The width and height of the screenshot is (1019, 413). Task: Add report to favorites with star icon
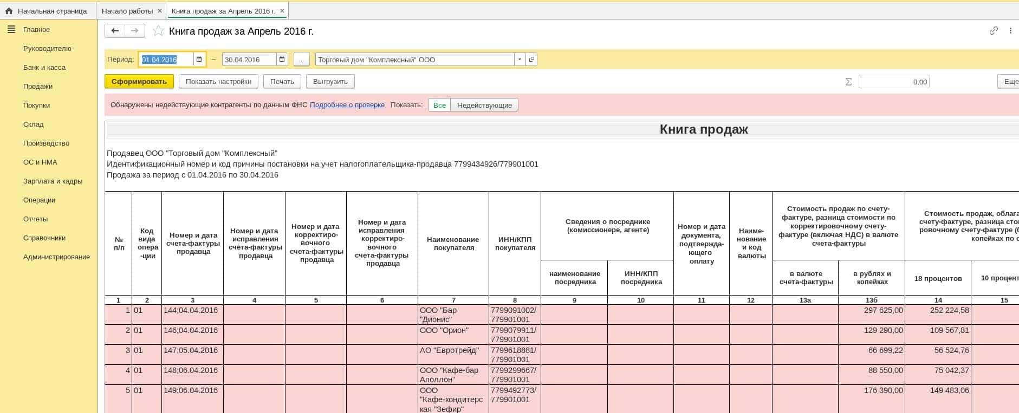pyautogui.click(x=158, y=31)
